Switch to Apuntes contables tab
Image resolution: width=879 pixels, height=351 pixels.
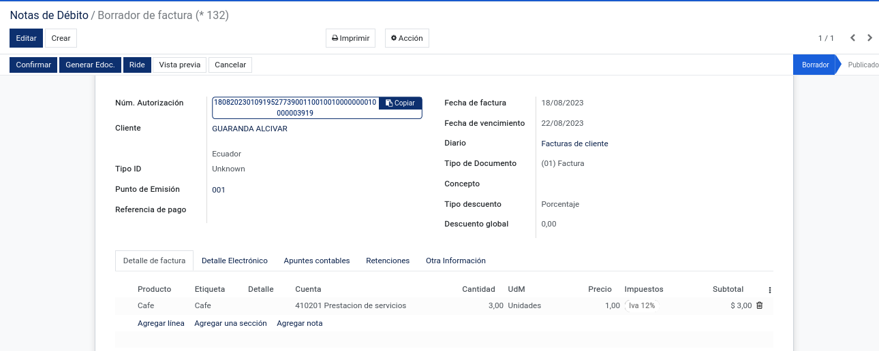[x=317, y=261]
